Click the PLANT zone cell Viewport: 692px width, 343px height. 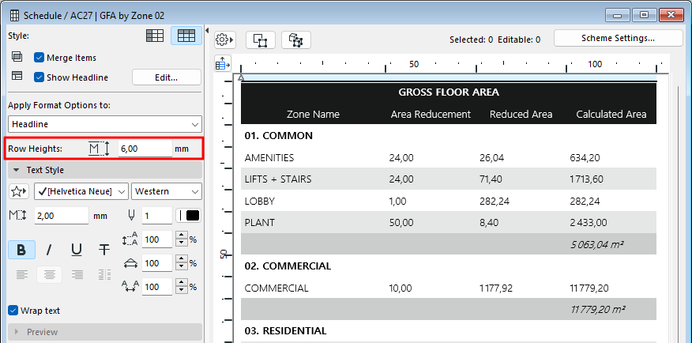(259, 223)
